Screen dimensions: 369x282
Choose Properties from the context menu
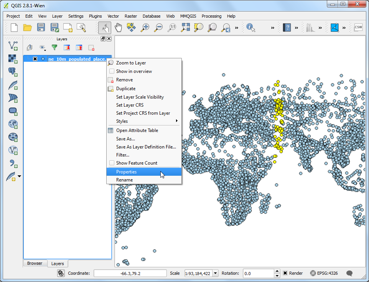click(x=126, y=172)
